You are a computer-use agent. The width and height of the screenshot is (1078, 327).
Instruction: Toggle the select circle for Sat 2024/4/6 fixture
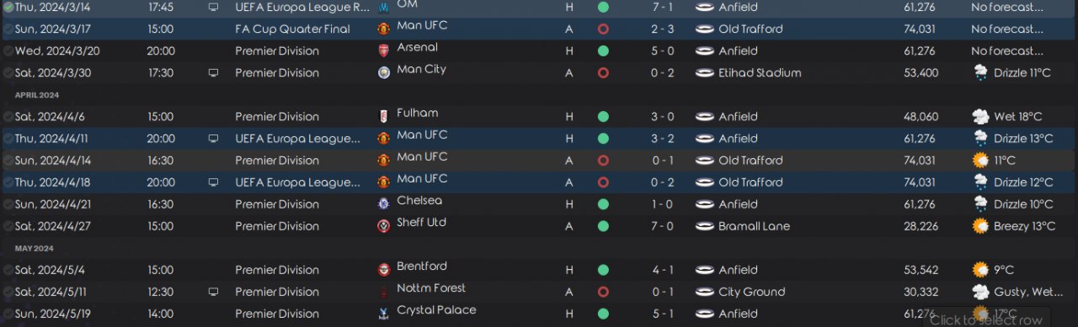pos(8,117)
